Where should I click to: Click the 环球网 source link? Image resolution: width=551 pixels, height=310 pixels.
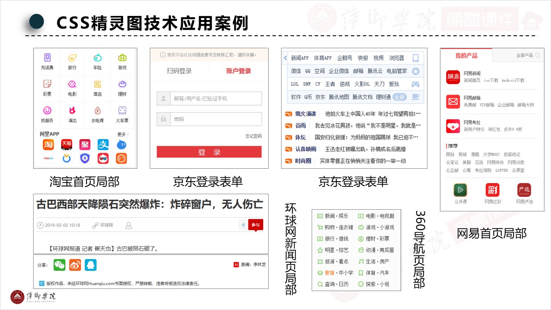[106, 225]
